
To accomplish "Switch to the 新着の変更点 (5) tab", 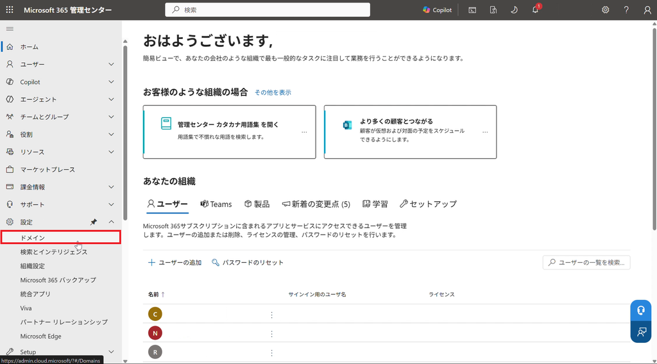I will click(x=316, y=204).
